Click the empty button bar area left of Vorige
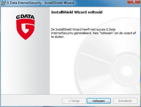 (31, 101)
